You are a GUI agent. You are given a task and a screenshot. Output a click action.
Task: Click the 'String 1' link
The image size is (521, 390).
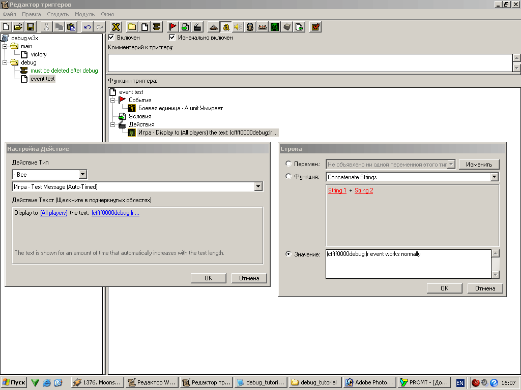(x=337, y=190)
